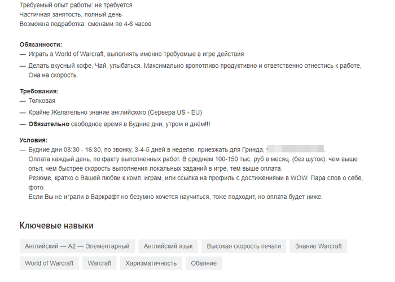Select the 'World of Warcraft' skill tag
395x282 pixels.
[x=49, y=263]
